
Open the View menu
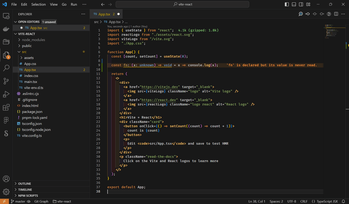tap(54, 4)
